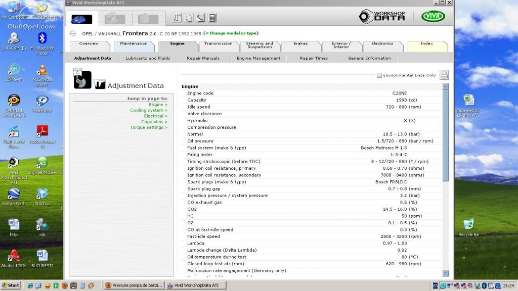Open the Engine Management subtab

(x=258, y=58)
